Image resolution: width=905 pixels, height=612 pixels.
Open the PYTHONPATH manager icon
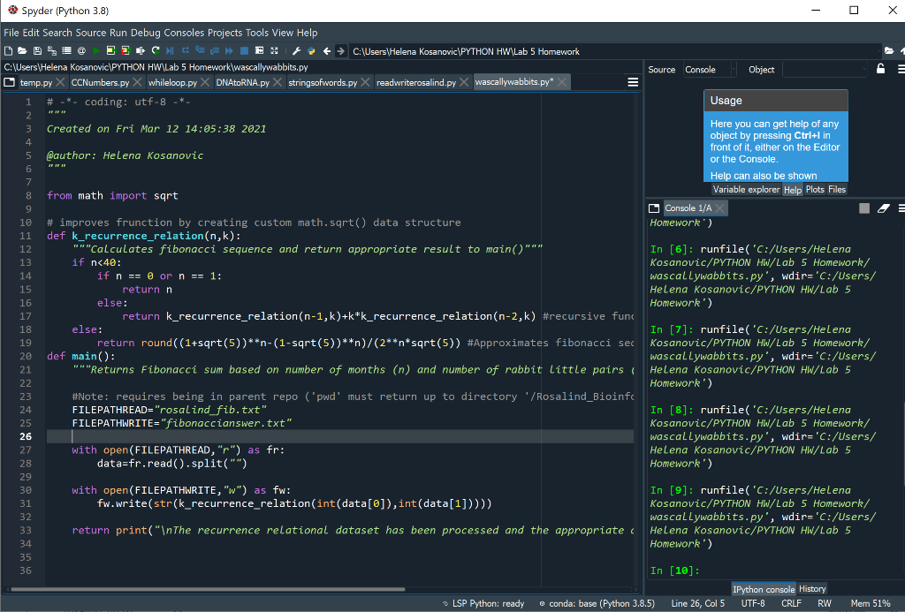click(x=310, y=50)
